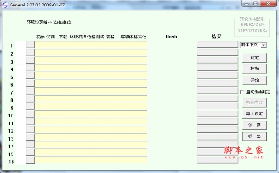
Task: Click the flash column header
Action: (x=171, y=37)
